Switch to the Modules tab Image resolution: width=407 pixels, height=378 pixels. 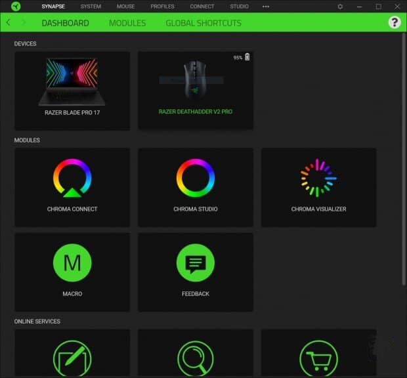(127, 23)
